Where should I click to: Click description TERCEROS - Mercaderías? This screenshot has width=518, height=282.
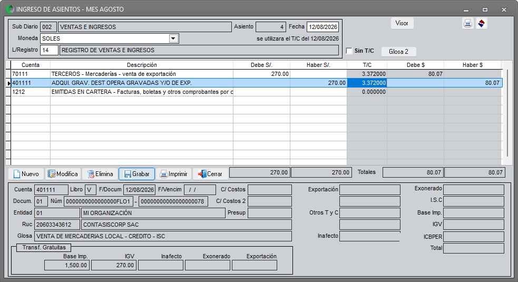(142, 74)
